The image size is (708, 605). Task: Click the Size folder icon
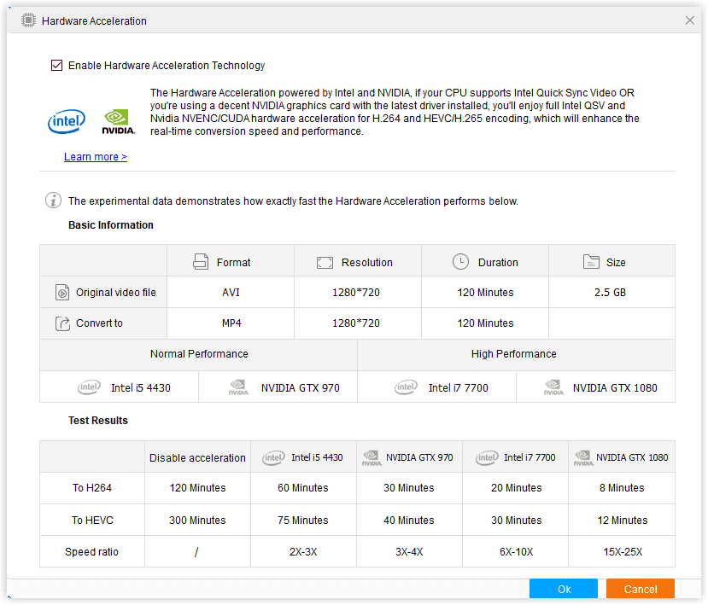(590, 262)
